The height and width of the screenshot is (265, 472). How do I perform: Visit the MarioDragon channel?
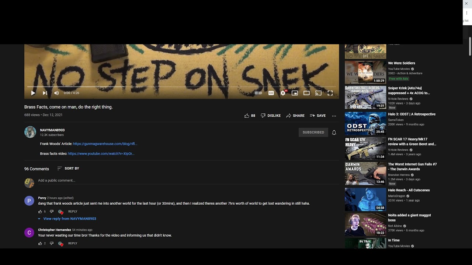[x=397, y=196]
